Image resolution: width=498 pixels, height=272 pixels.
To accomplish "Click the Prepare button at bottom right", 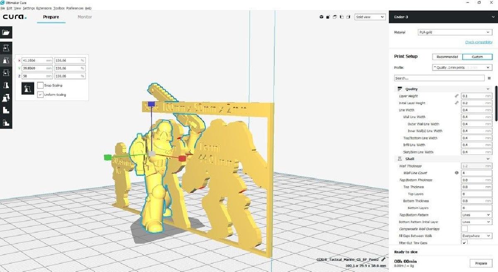I will (481, 263).
